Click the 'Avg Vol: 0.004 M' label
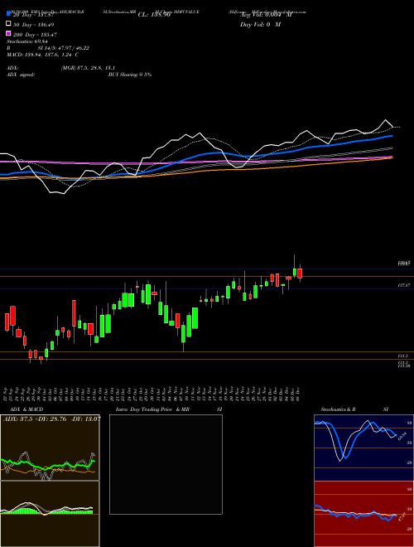 [267, 15]
